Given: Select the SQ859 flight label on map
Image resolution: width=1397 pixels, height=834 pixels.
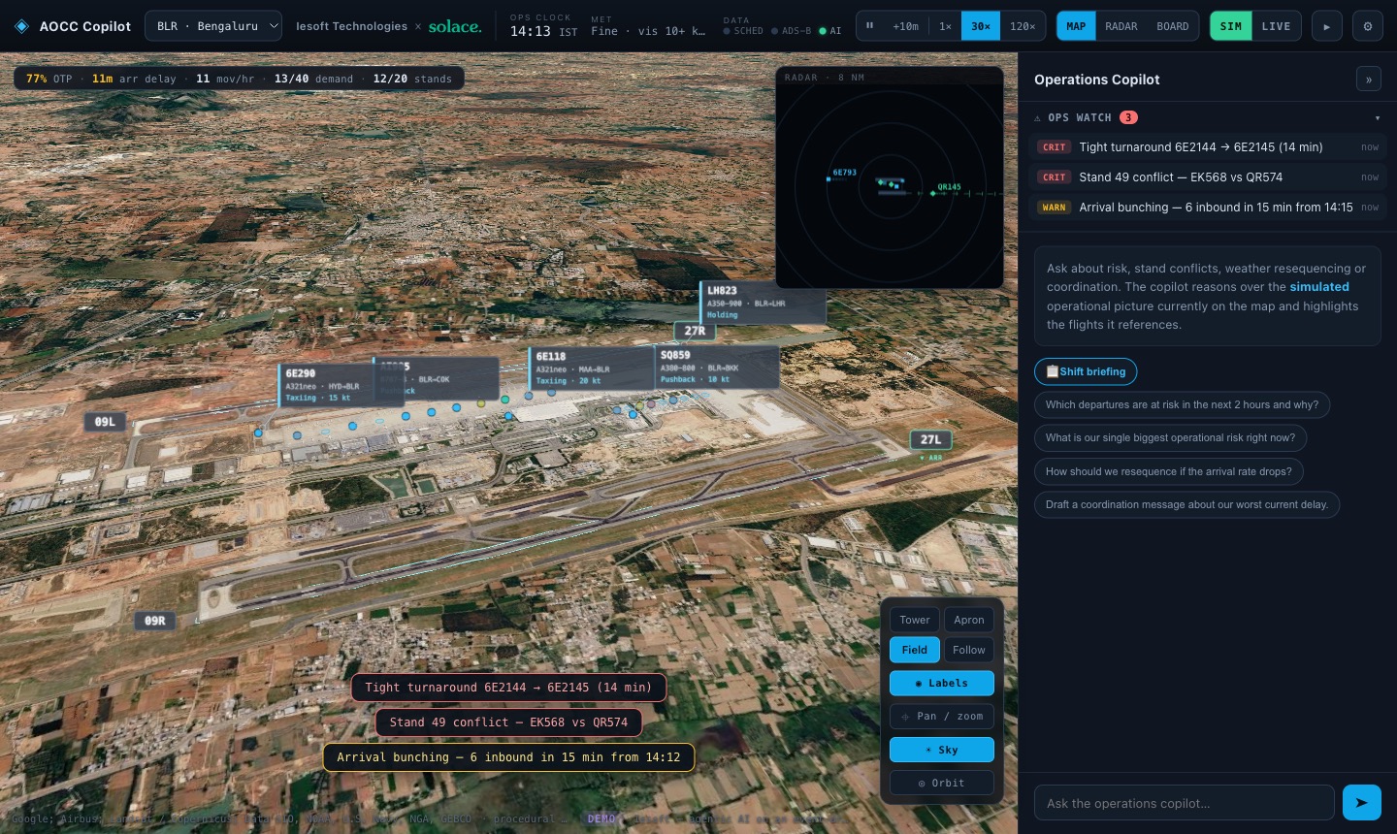Looking at the screenshot, I should [x=717, y=368].
